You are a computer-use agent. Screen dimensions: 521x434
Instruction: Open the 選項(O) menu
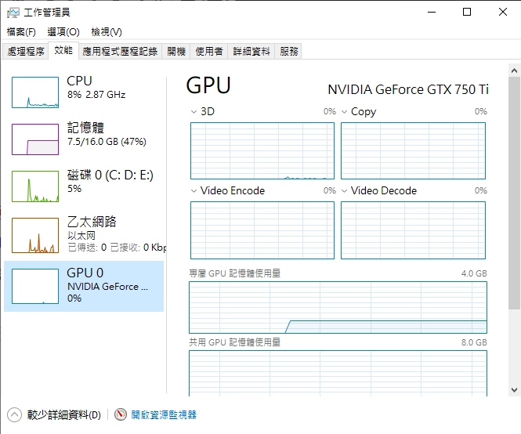pyautogui.click(x=63, y=32)
